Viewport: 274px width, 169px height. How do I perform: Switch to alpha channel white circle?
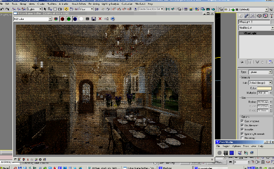coord(81,19)
